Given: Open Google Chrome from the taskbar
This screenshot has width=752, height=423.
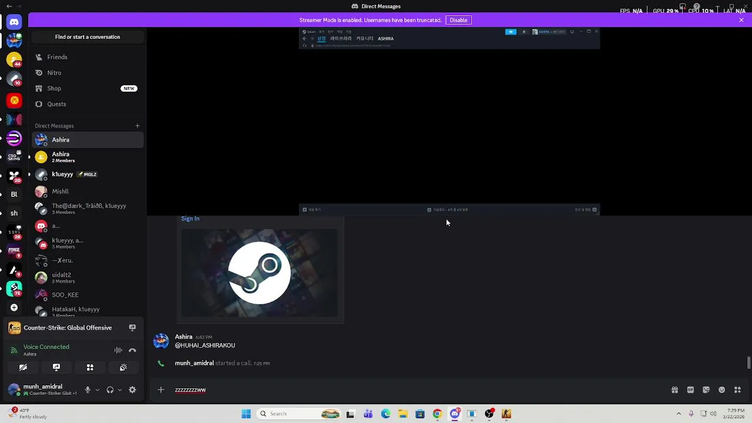Looking at the screenshot, I should (x=437, y=414).
